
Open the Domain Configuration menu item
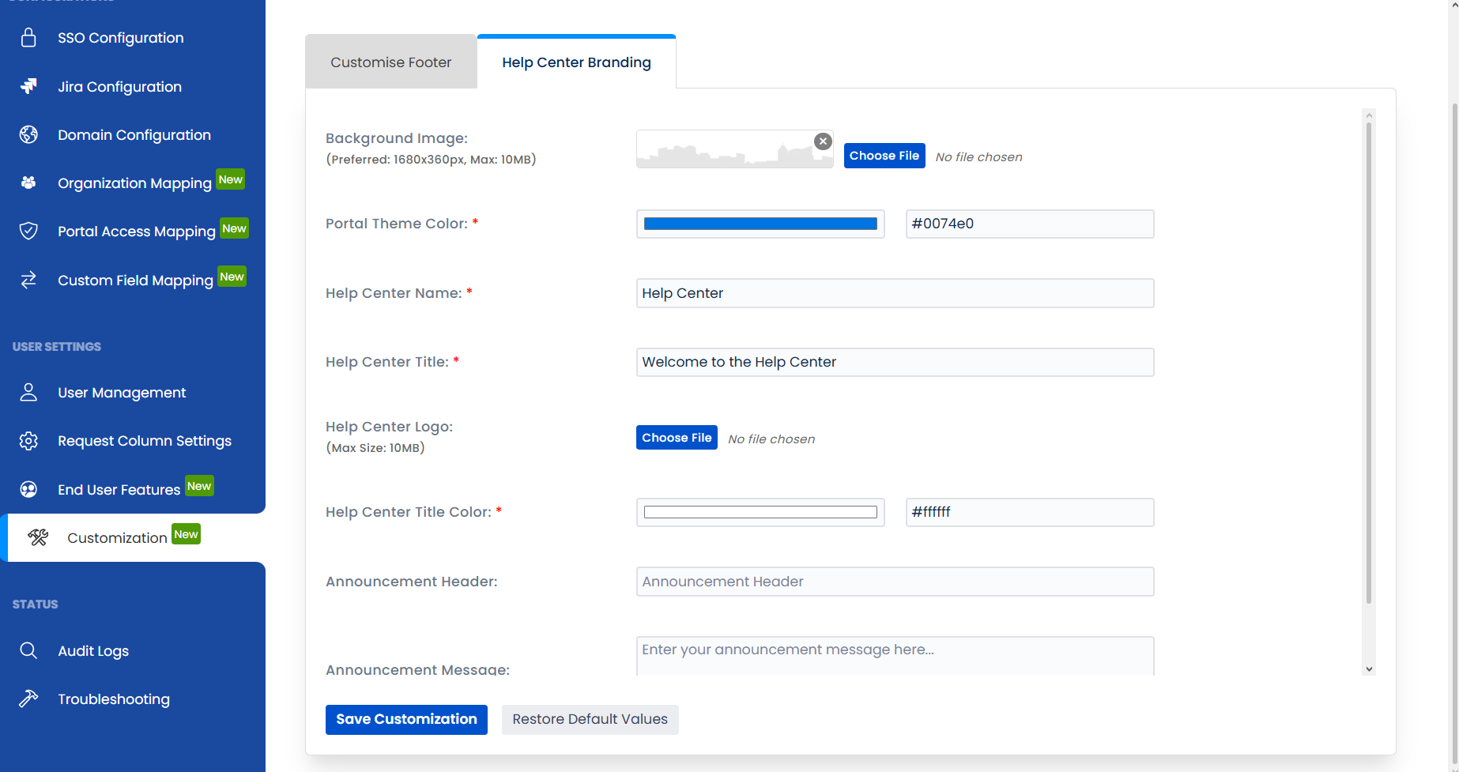tap(133, 134)
